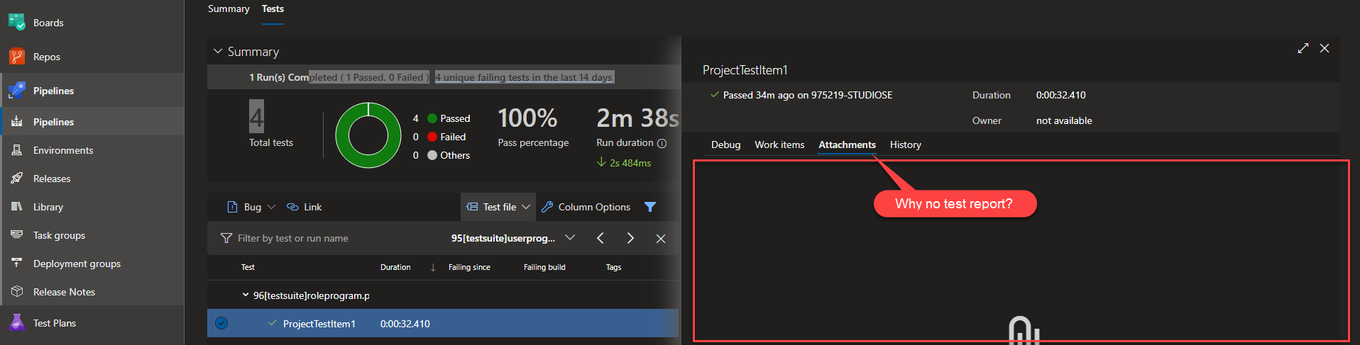Go to next test result arrow
Screen dimensions: 1360x345
pyautogui.click(x=630, y=238)
